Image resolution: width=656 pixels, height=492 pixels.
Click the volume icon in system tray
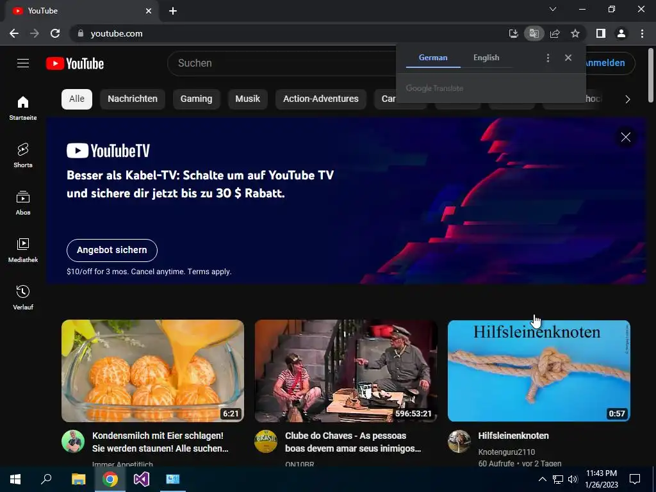point(573,479)
